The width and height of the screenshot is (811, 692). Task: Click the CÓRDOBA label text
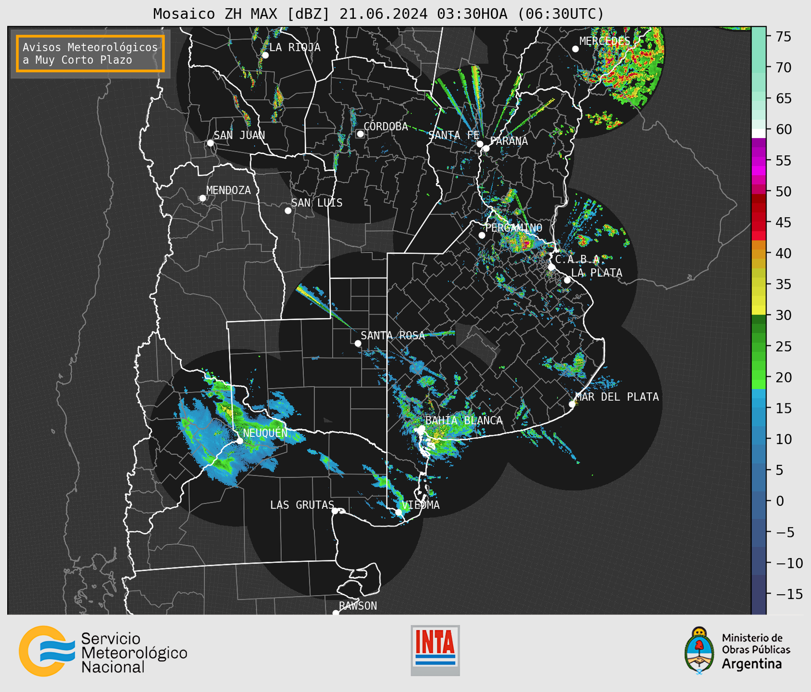coord(386,126)
